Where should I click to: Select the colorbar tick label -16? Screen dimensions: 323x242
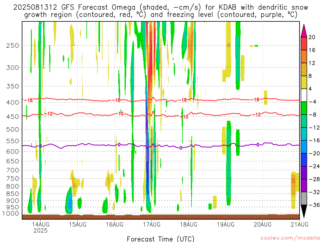coord(314,141)
